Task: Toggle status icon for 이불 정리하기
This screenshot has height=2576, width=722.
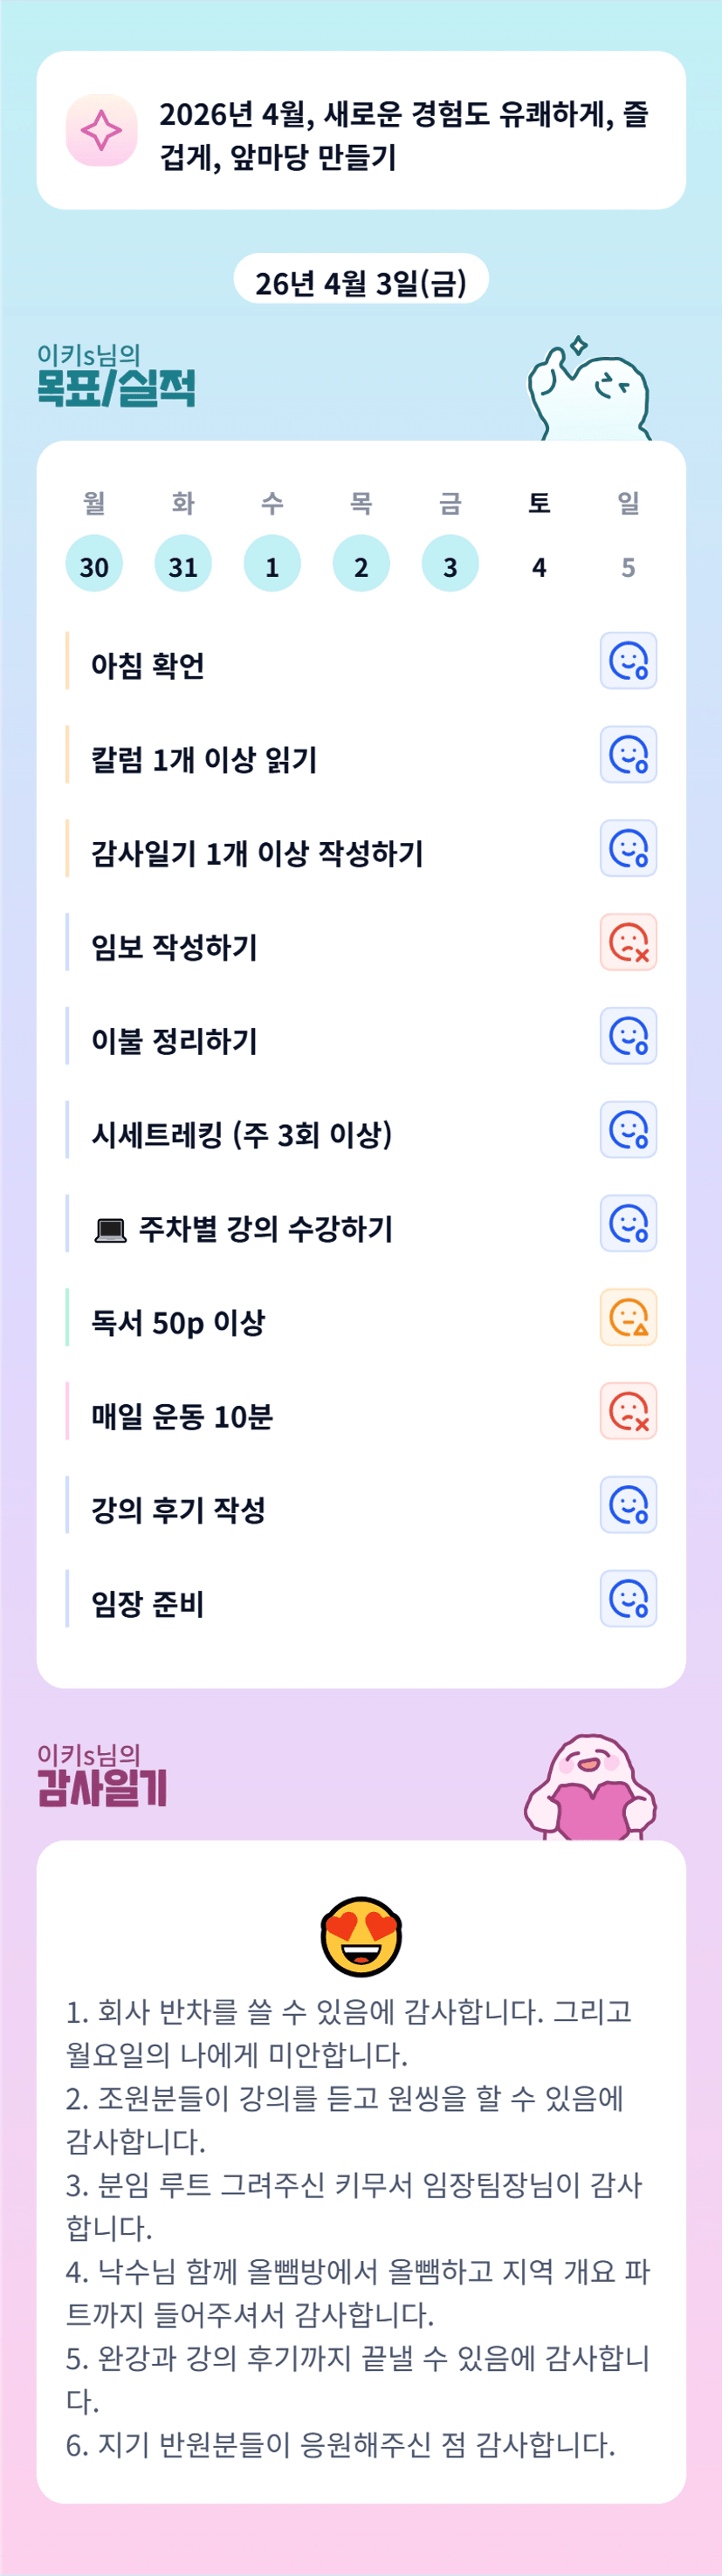Action: (x=628, y=1036)
